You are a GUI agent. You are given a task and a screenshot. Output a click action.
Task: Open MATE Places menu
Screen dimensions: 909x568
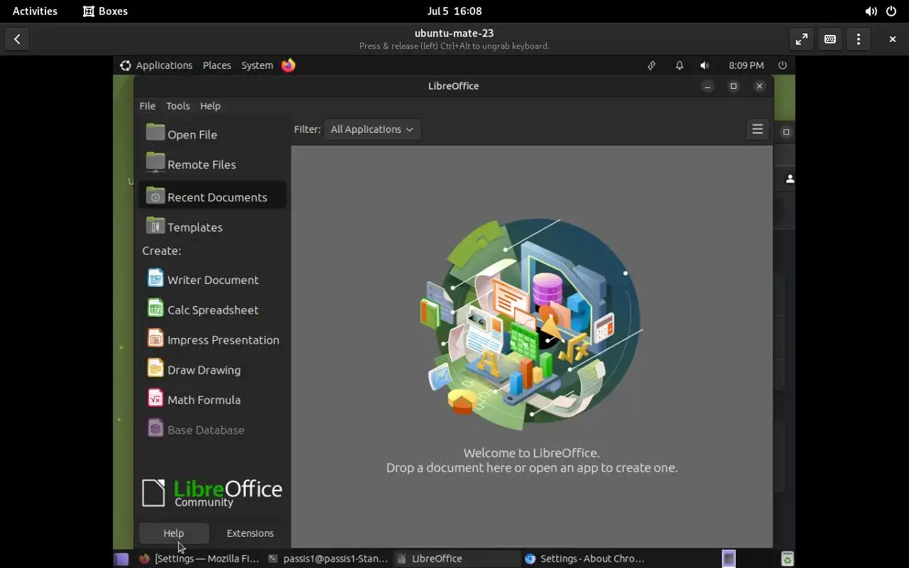[217, 65]
